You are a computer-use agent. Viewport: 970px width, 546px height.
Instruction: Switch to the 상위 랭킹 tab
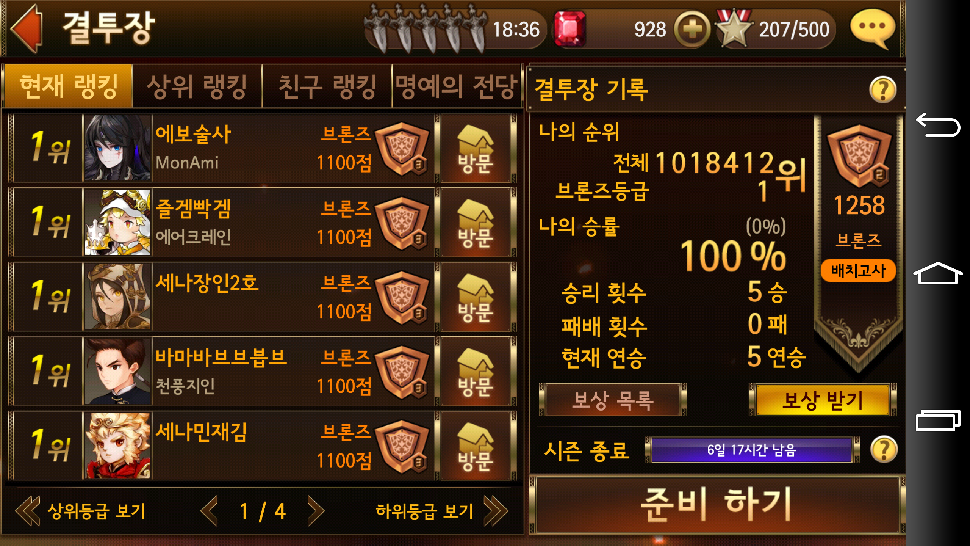pyautogui.click(x=197, y=86)
